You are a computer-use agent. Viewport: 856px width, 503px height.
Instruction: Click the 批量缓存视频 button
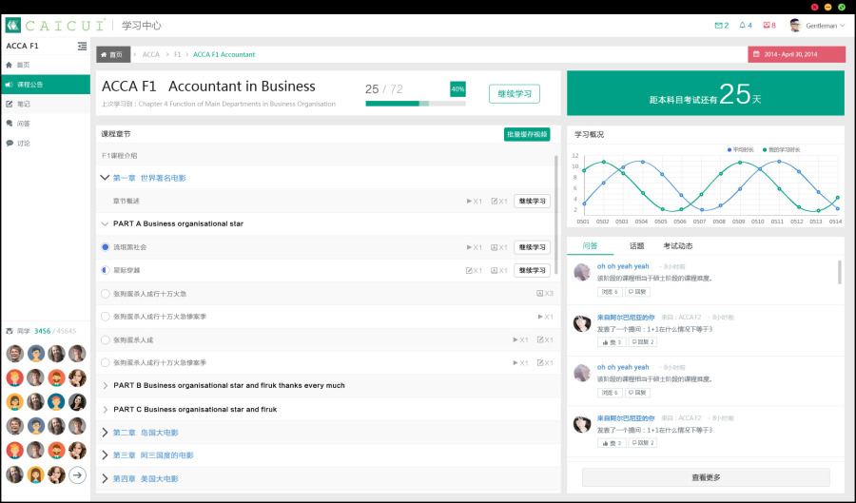pyautogui.click(x=527, y=134)
